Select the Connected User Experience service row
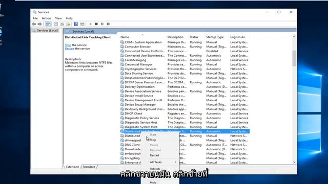Screen dimensions: 328x184 pyautogui.click(x=184, y=56)
